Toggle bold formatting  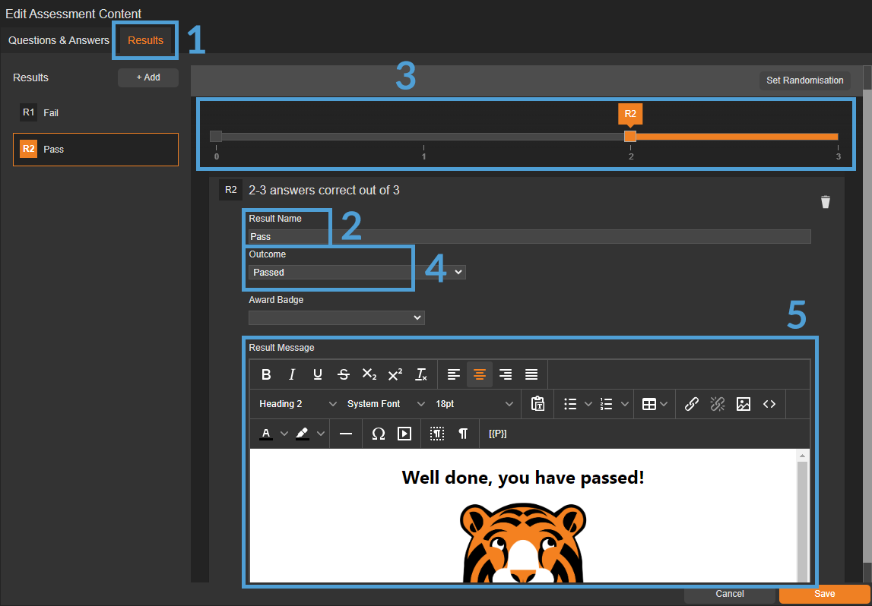tap(266, 374)
